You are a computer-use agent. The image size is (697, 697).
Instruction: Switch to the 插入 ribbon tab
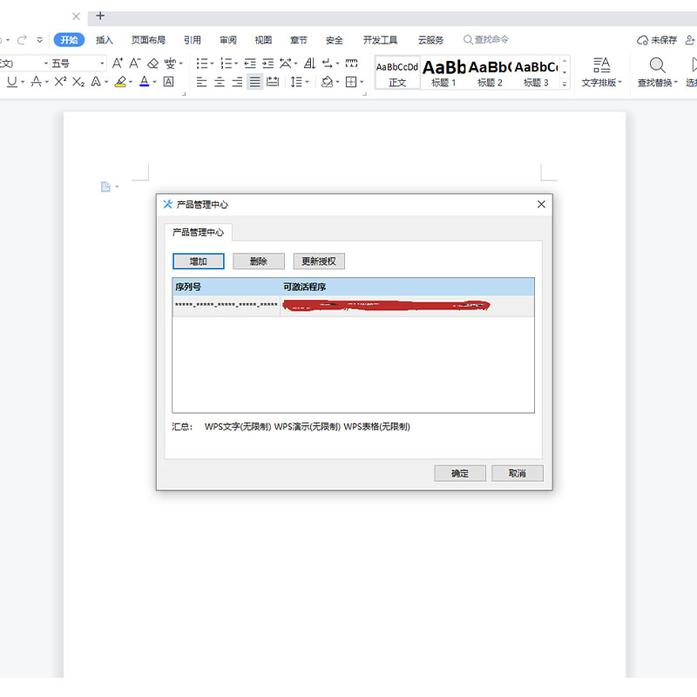point(105,40)
